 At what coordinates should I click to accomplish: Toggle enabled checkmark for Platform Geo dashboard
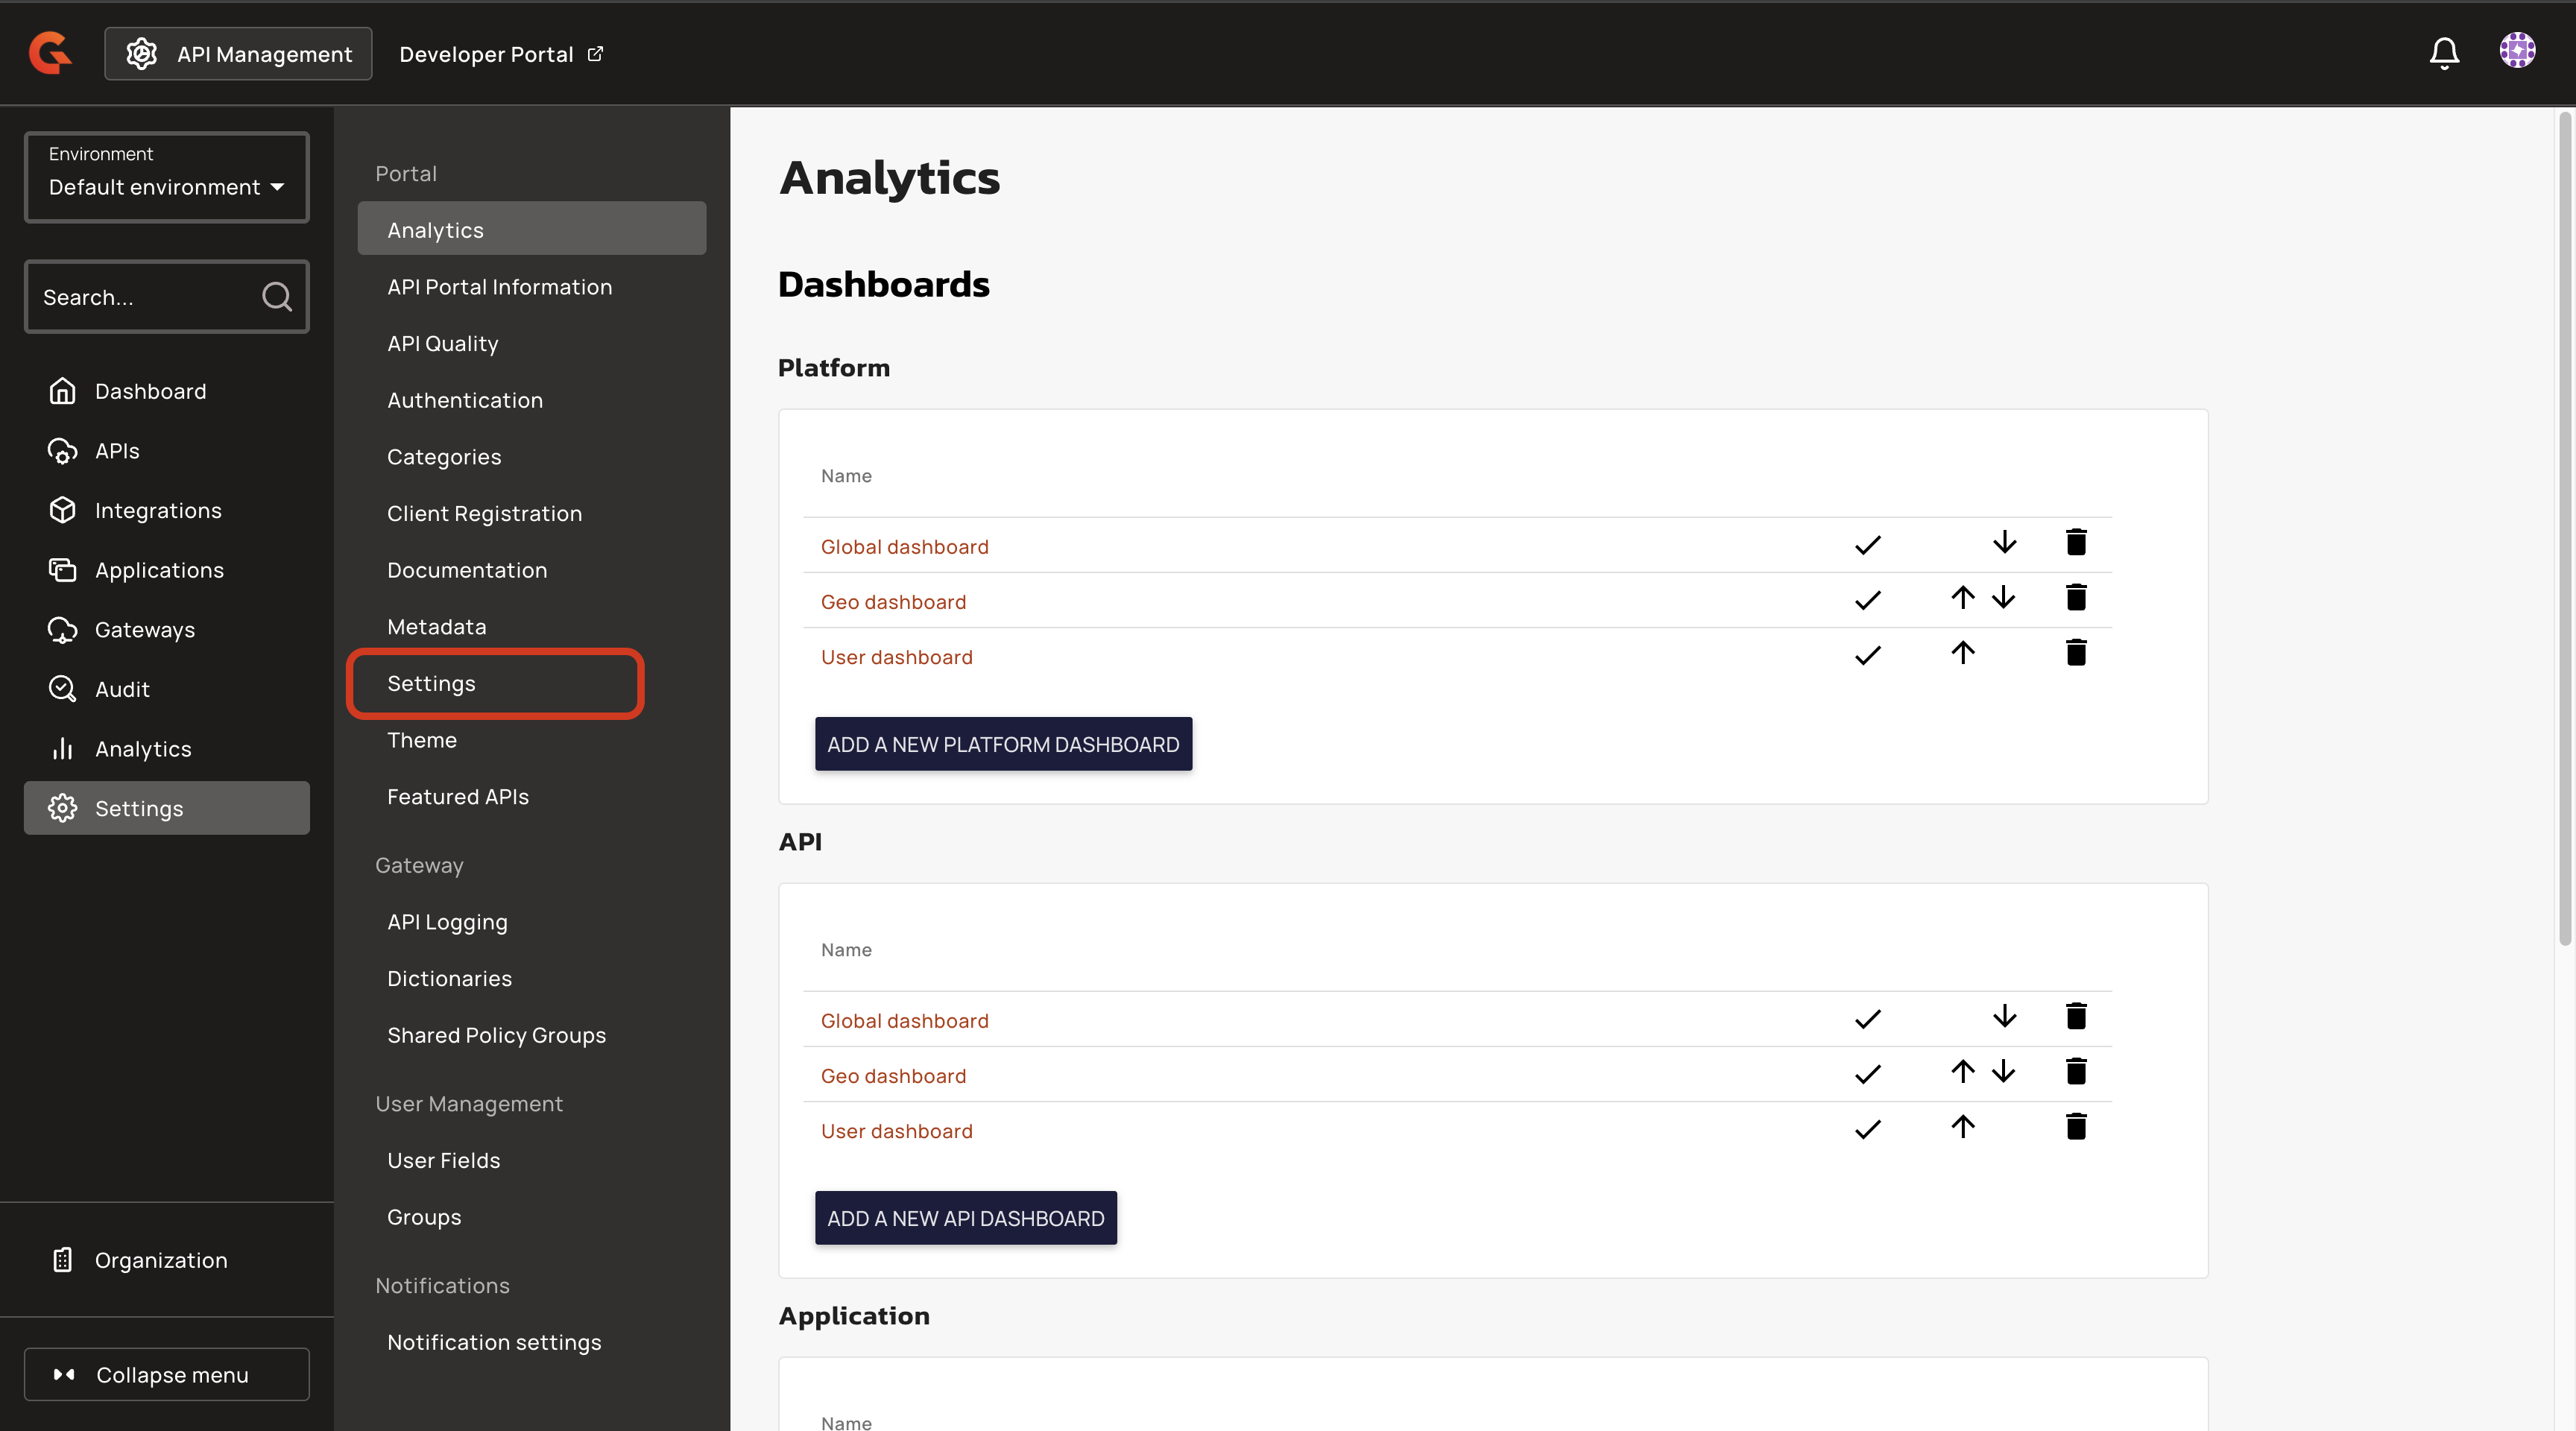click(1867, 601)
